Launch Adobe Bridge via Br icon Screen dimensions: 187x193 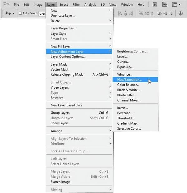(x=155, y=5)
